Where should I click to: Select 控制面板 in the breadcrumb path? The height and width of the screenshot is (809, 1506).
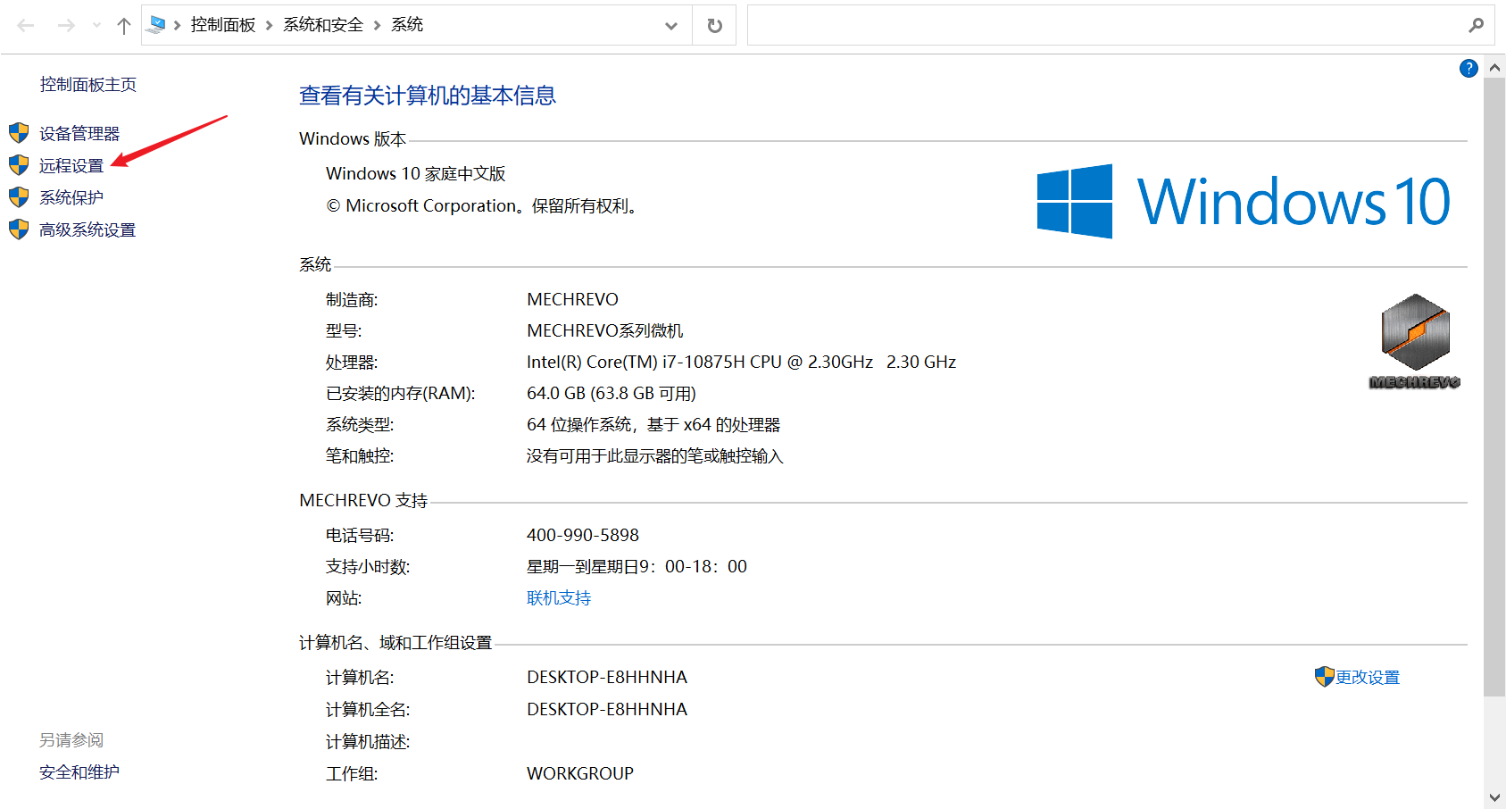tap(223, 25)
